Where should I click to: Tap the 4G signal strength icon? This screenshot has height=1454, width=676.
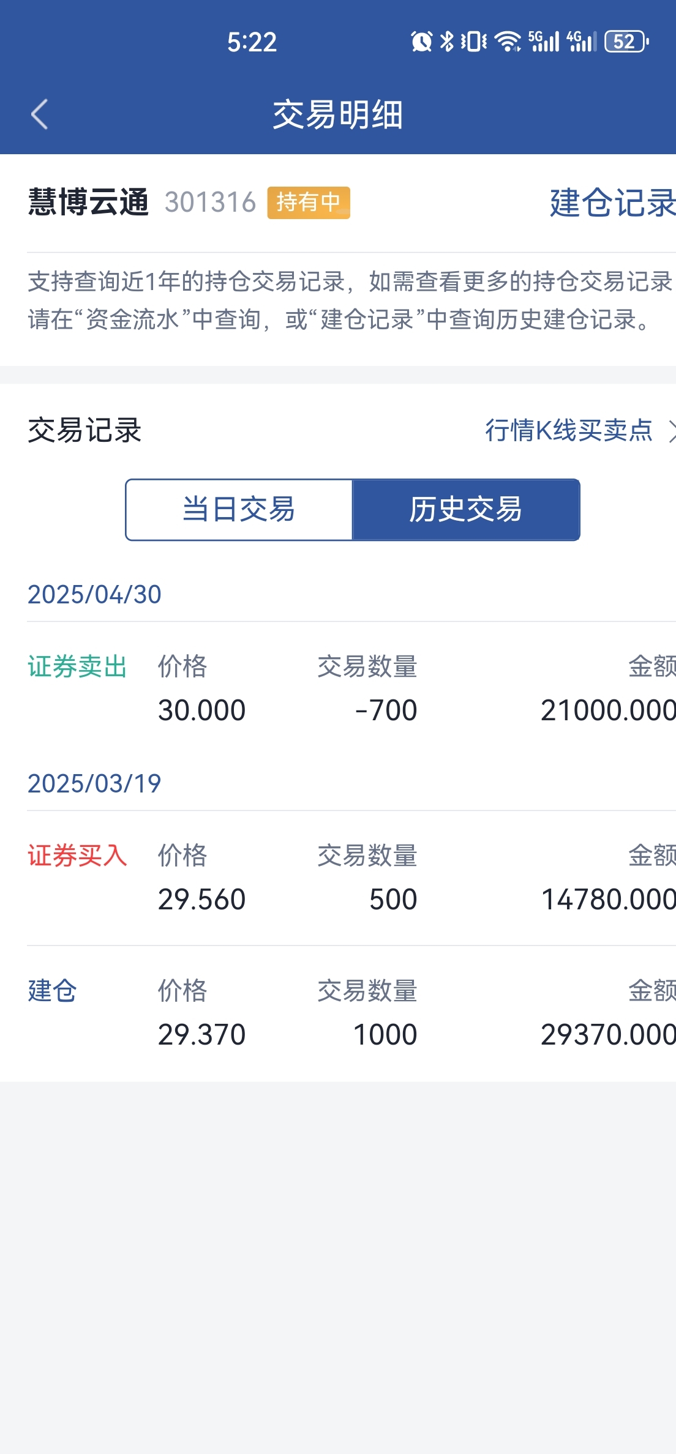(582, 42)
